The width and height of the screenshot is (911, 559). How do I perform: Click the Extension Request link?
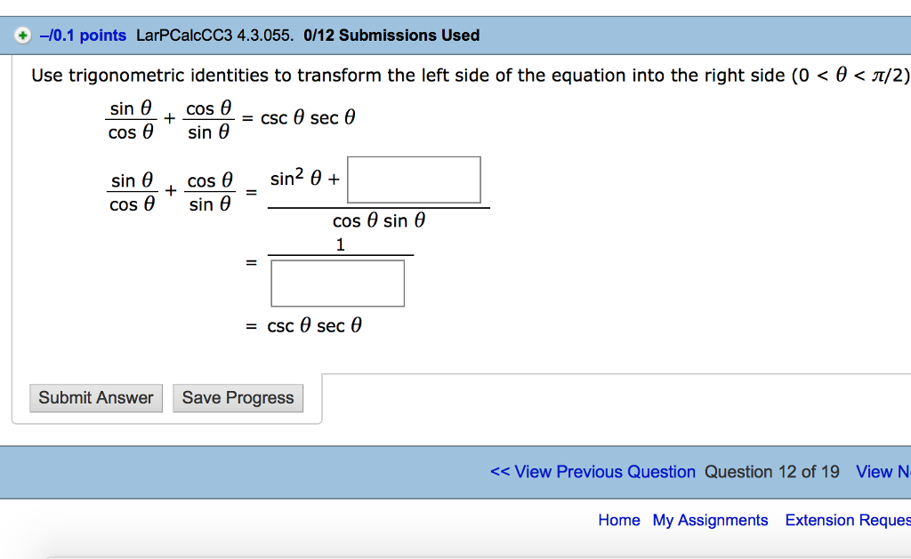[x=847, y=520]
